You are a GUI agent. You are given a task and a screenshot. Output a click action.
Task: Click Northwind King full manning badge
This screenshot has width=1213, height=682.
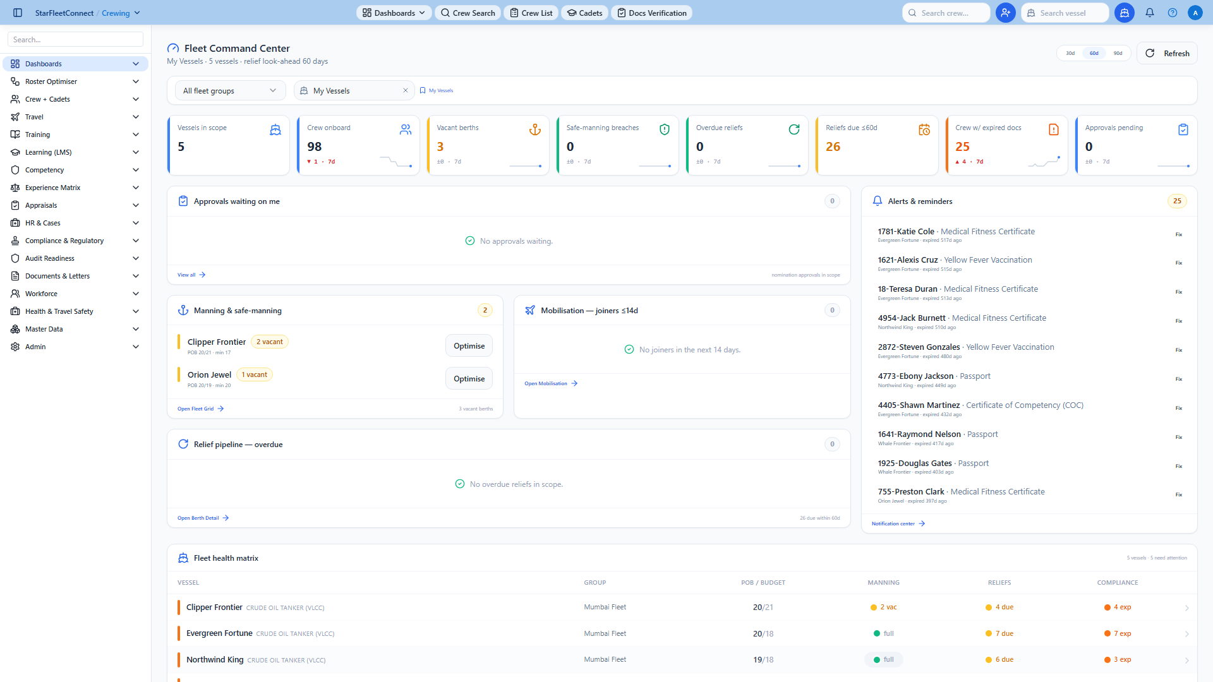point(883,659)
